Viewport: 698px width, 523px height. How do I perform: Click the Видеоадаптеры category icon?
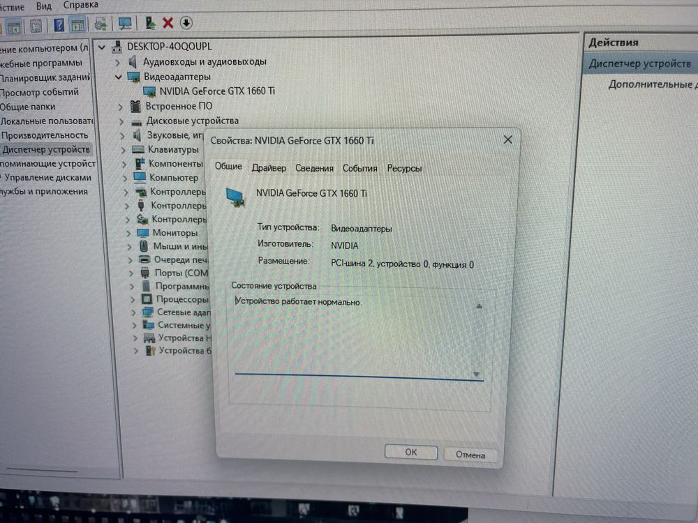133,77
